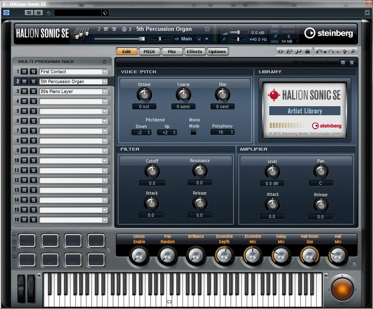
Task: Shift keyboard right with the arrow icon
Action: [x=326, y=275]
